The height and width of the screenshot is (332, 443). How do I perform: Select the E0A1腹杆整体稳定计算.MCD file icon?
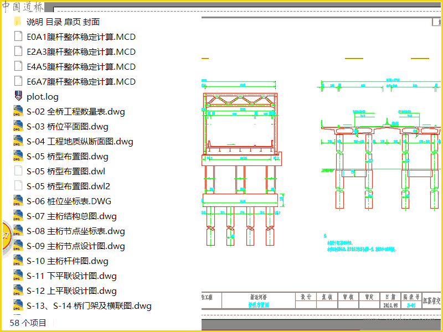pos(18,37)
